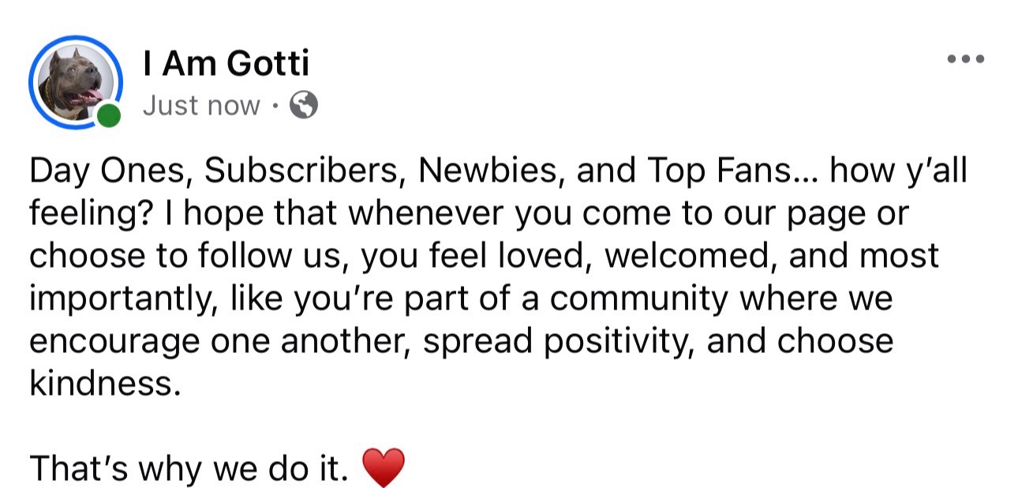This screenshot has height=488, width=1018.
Task: Click the 'That's why we do it.' line
Action: point(189,468)
